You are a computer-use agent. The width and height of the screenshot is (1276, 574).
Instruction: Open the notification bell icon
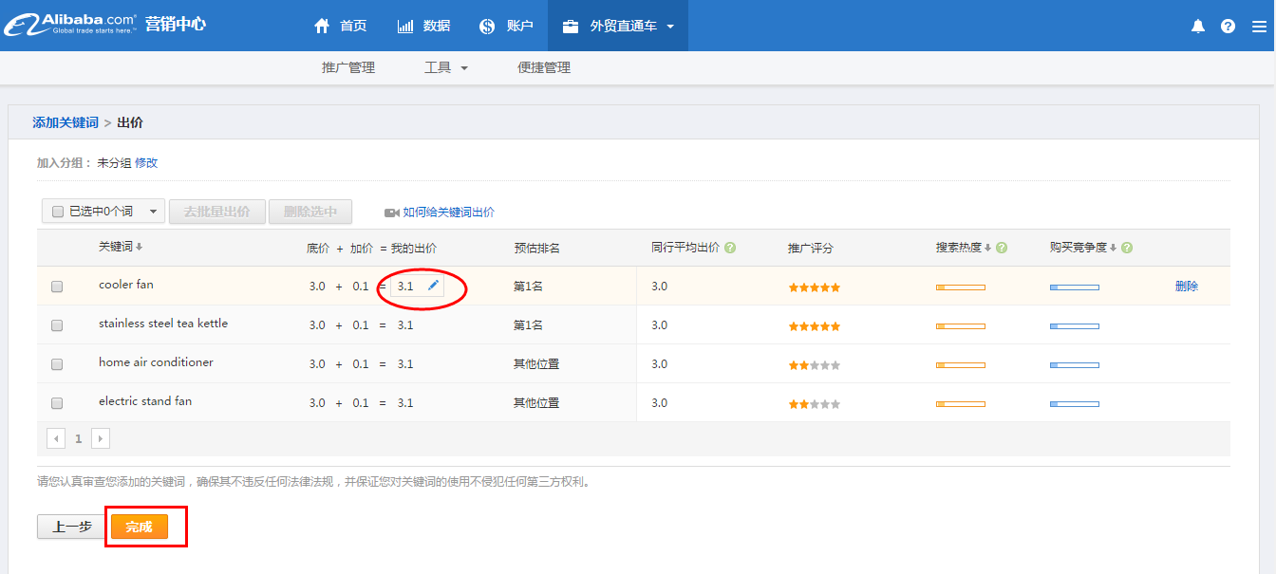tap(1197, 26)
